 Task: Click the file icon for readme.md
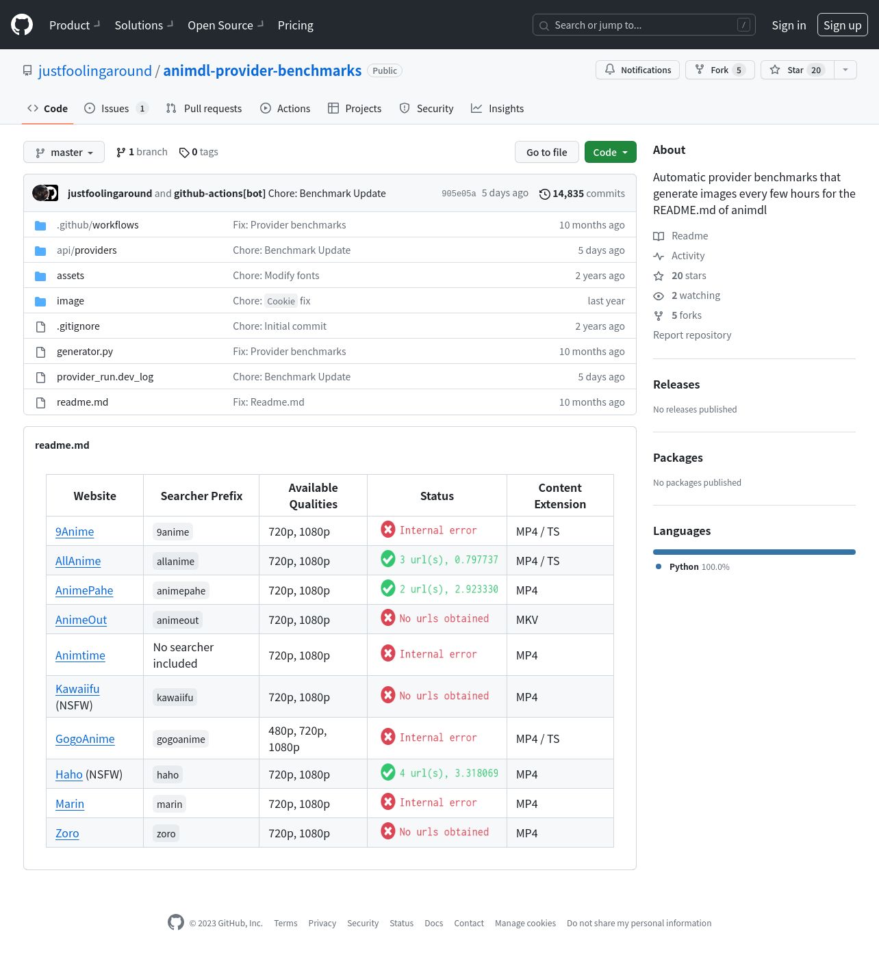[x=40, y=402]
